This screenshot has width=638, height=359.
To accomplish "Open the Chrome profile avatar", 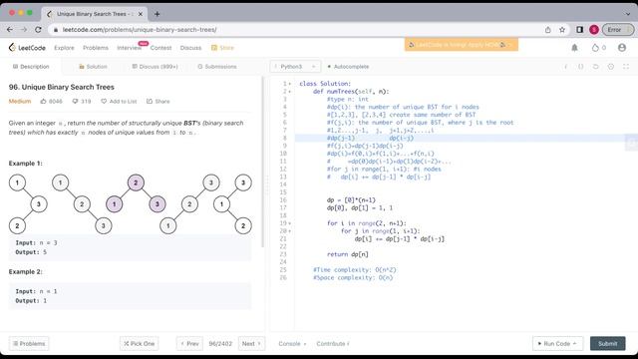I will [594, 30].
